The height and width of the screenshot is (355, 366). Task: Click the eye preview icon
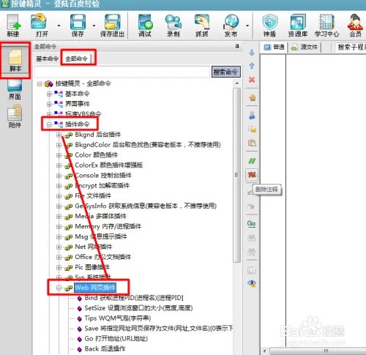252,283
